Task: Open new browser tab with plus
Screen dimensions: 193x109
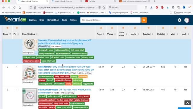Action: tap(155, 1)
